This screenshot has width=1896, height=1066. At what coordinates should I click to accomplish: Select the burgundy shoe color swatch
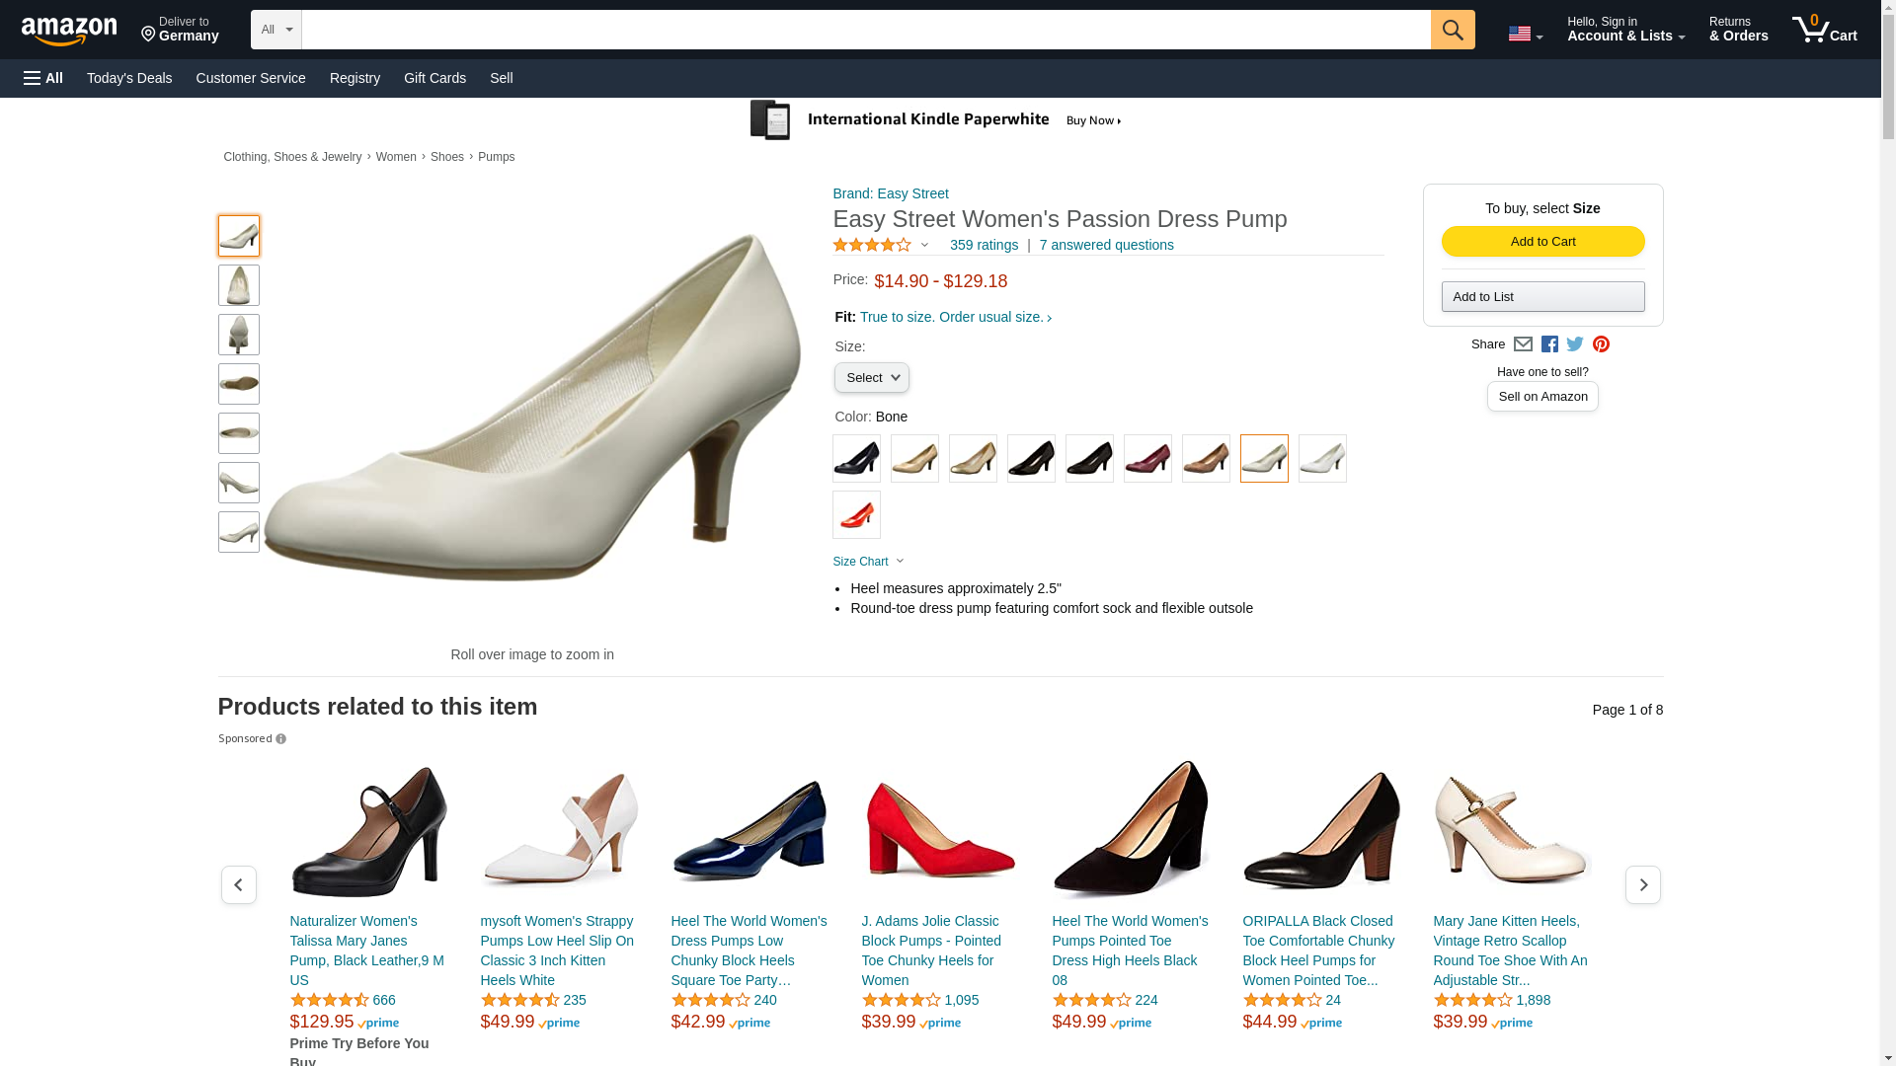click(x=1147, y=458)
